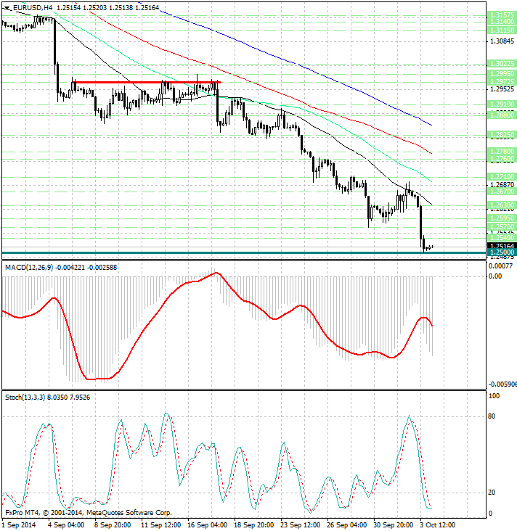Click the 1.25000 teal price tag
Viewport: 517px width, 531px height.
pos(502,252)
